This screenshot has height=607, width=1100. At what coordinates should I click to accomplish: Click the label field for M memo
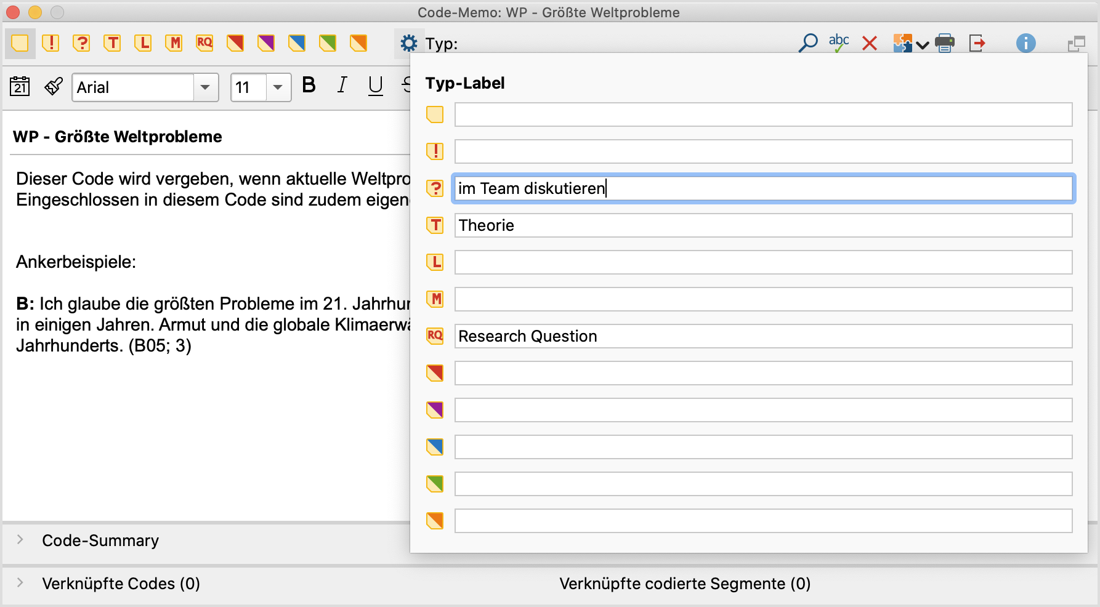(764, 299)
